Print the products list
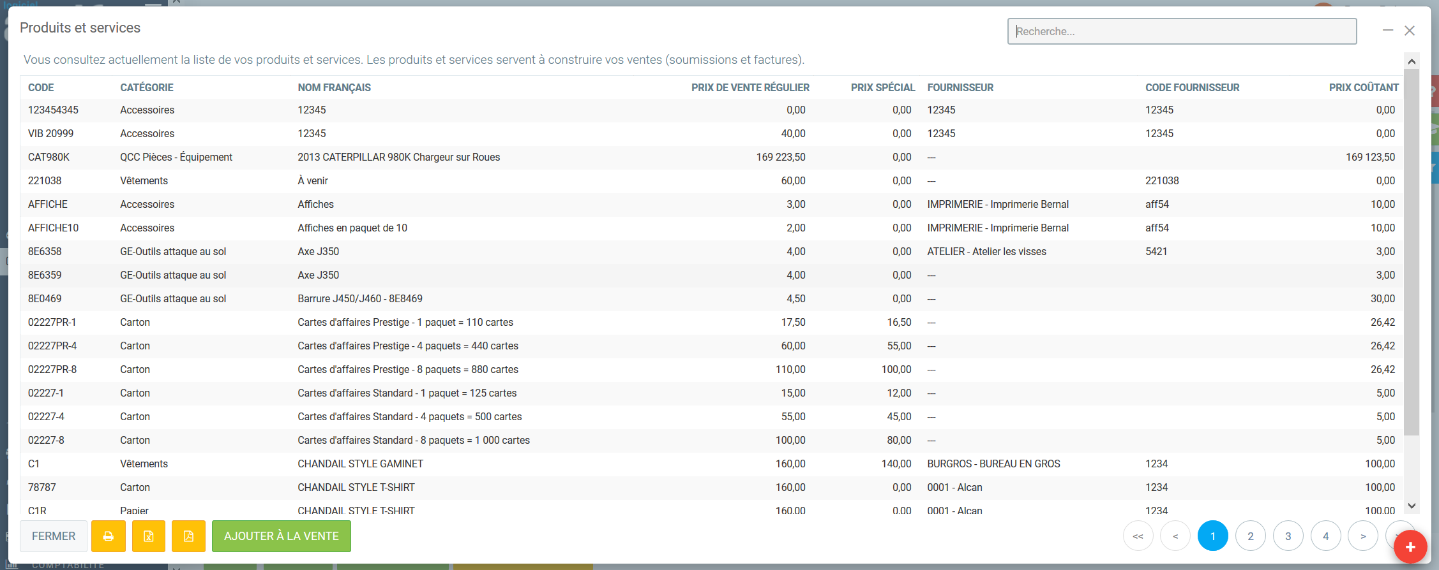Viewport: 1439px width, 570px height. (108, 536)
